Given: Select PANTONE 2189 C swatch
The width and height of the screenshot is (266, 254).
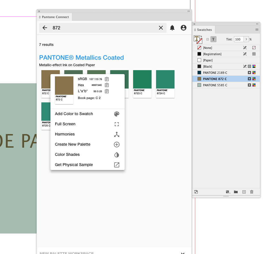Looking at the screenshot, I should point(226,73).
